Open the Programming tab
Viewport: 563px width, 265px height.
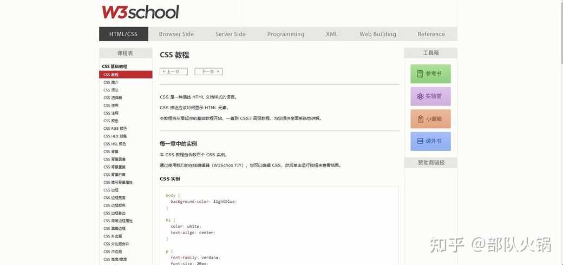[286, 34]
